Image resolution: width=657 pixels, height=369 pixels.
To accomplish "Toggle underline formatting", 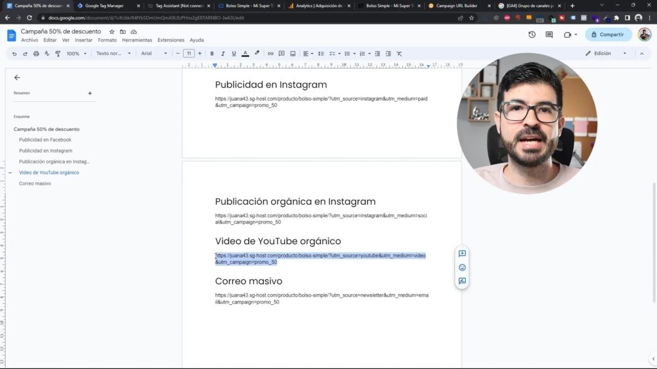I will pyautogui.click(x=234, y=54).
